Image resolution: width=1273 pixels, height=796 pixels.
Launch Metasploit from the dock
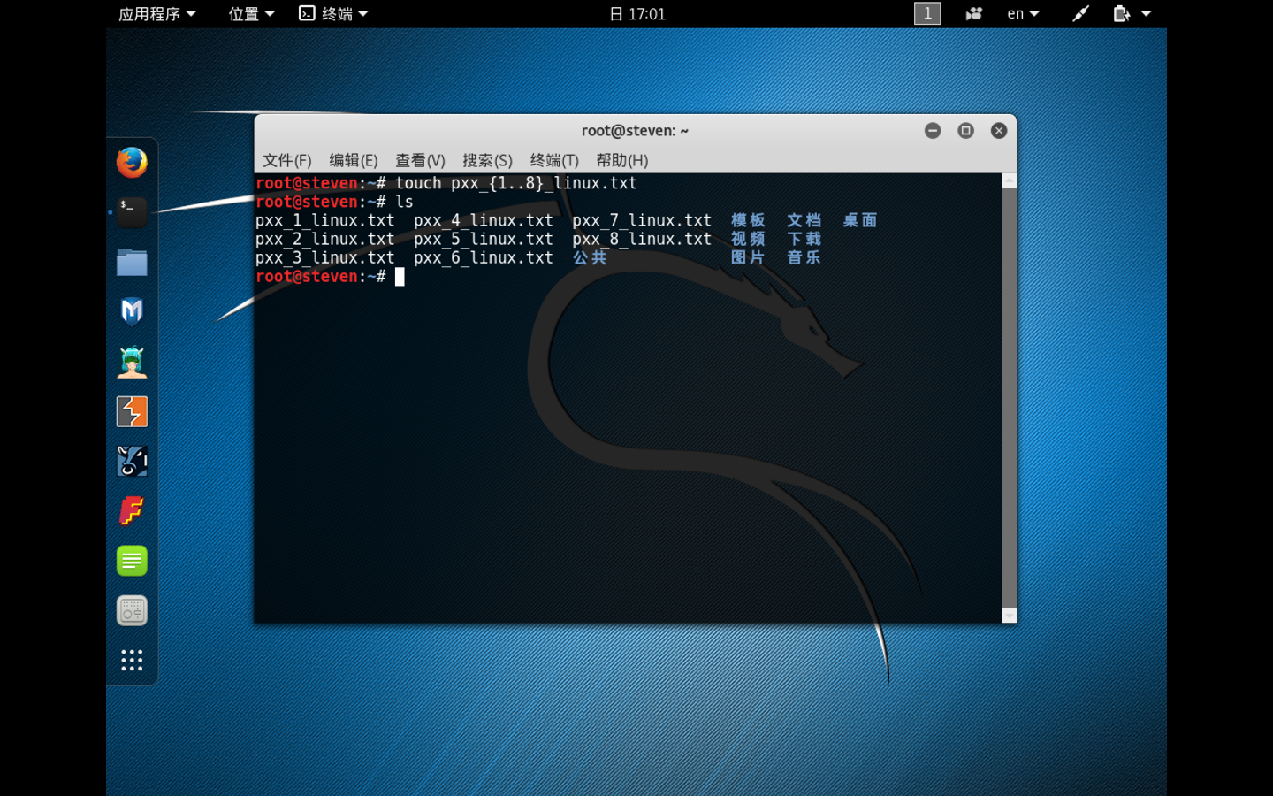pos(132,312)
